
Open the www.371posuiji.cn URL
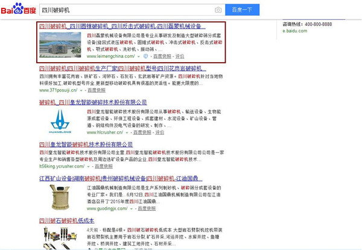(59, 90)
